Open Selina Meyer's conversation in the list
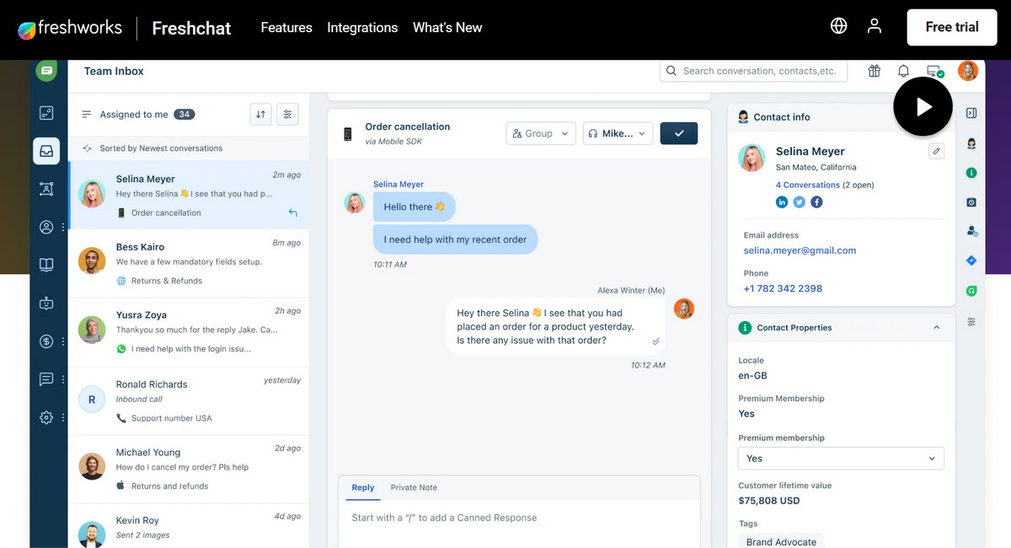 click(x=189, y=196)
